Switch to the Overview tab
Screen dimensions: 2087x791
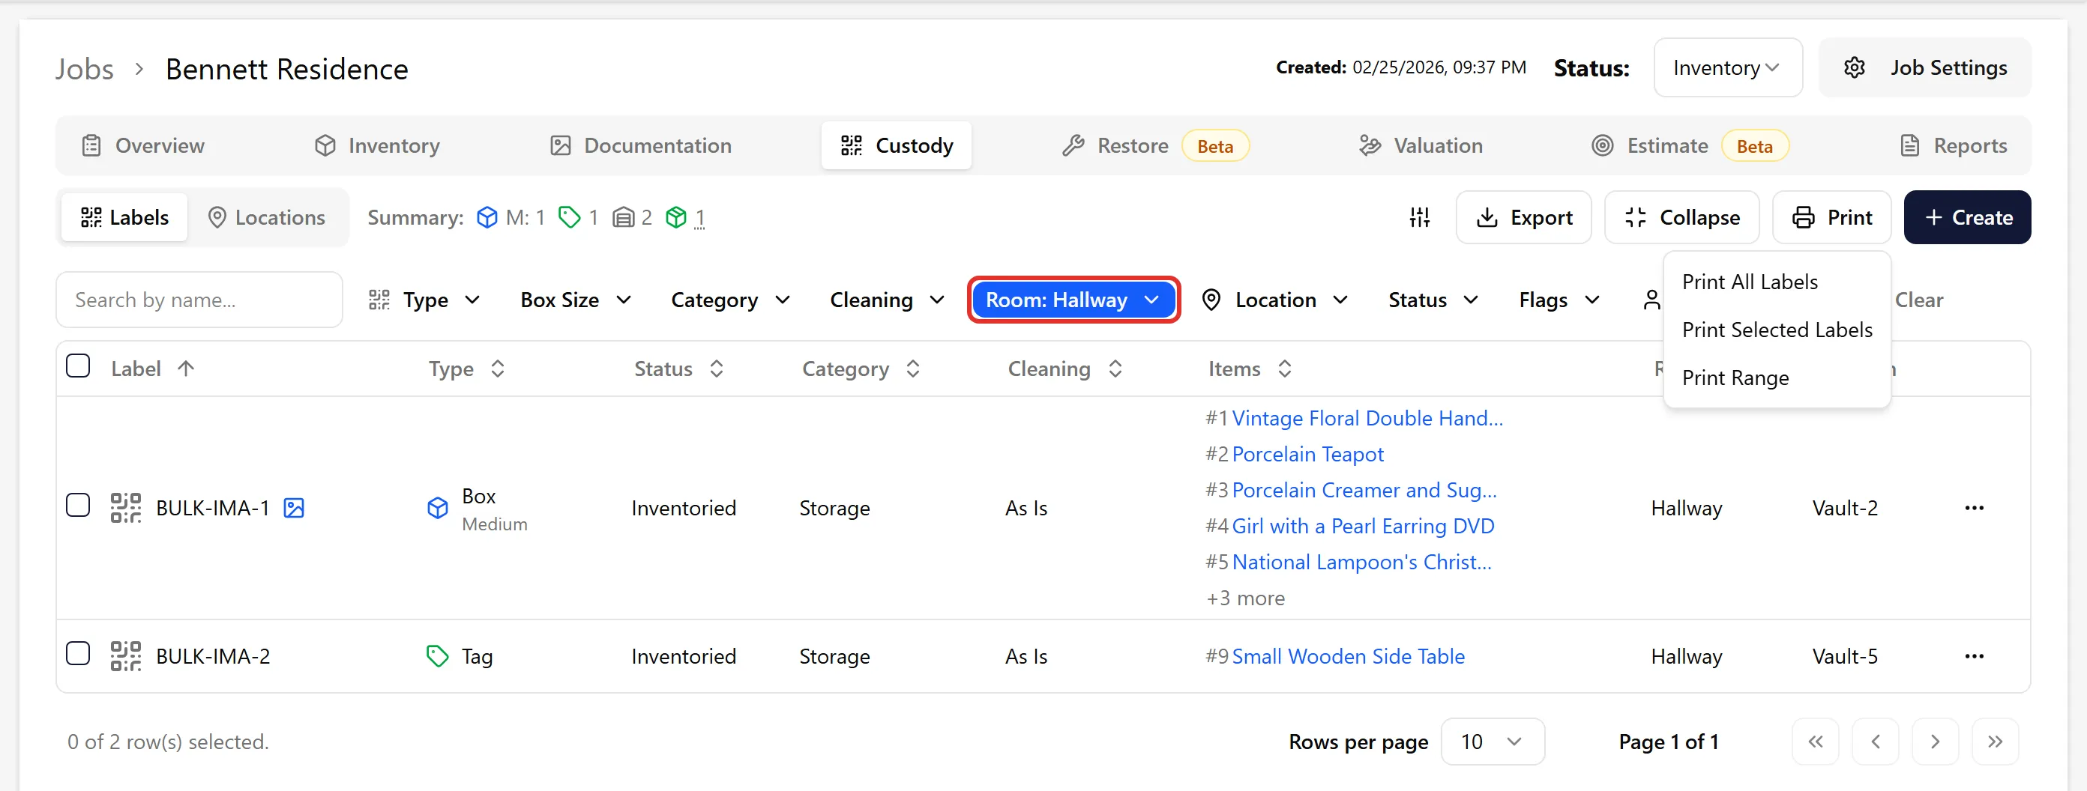click(x=143, y=146)
